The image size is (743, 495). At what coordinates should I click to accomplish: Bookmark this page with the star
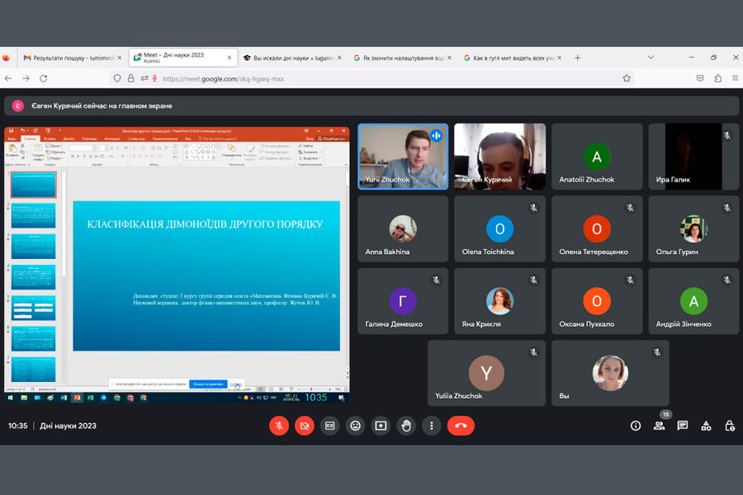pos(627,78)
